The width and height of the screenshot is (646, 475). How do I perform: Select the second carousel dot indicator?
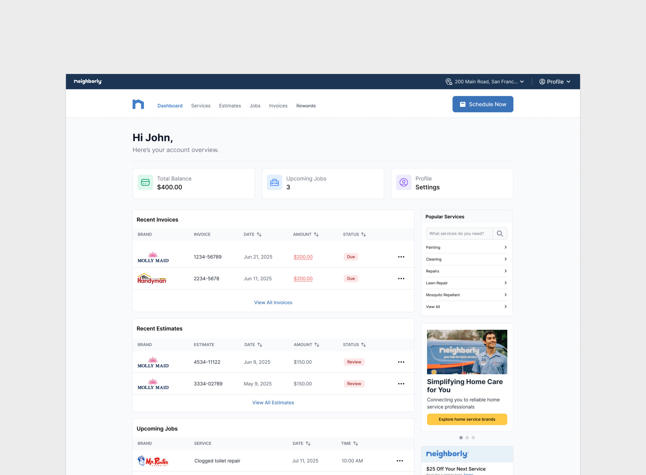click(x=467, y=438)
